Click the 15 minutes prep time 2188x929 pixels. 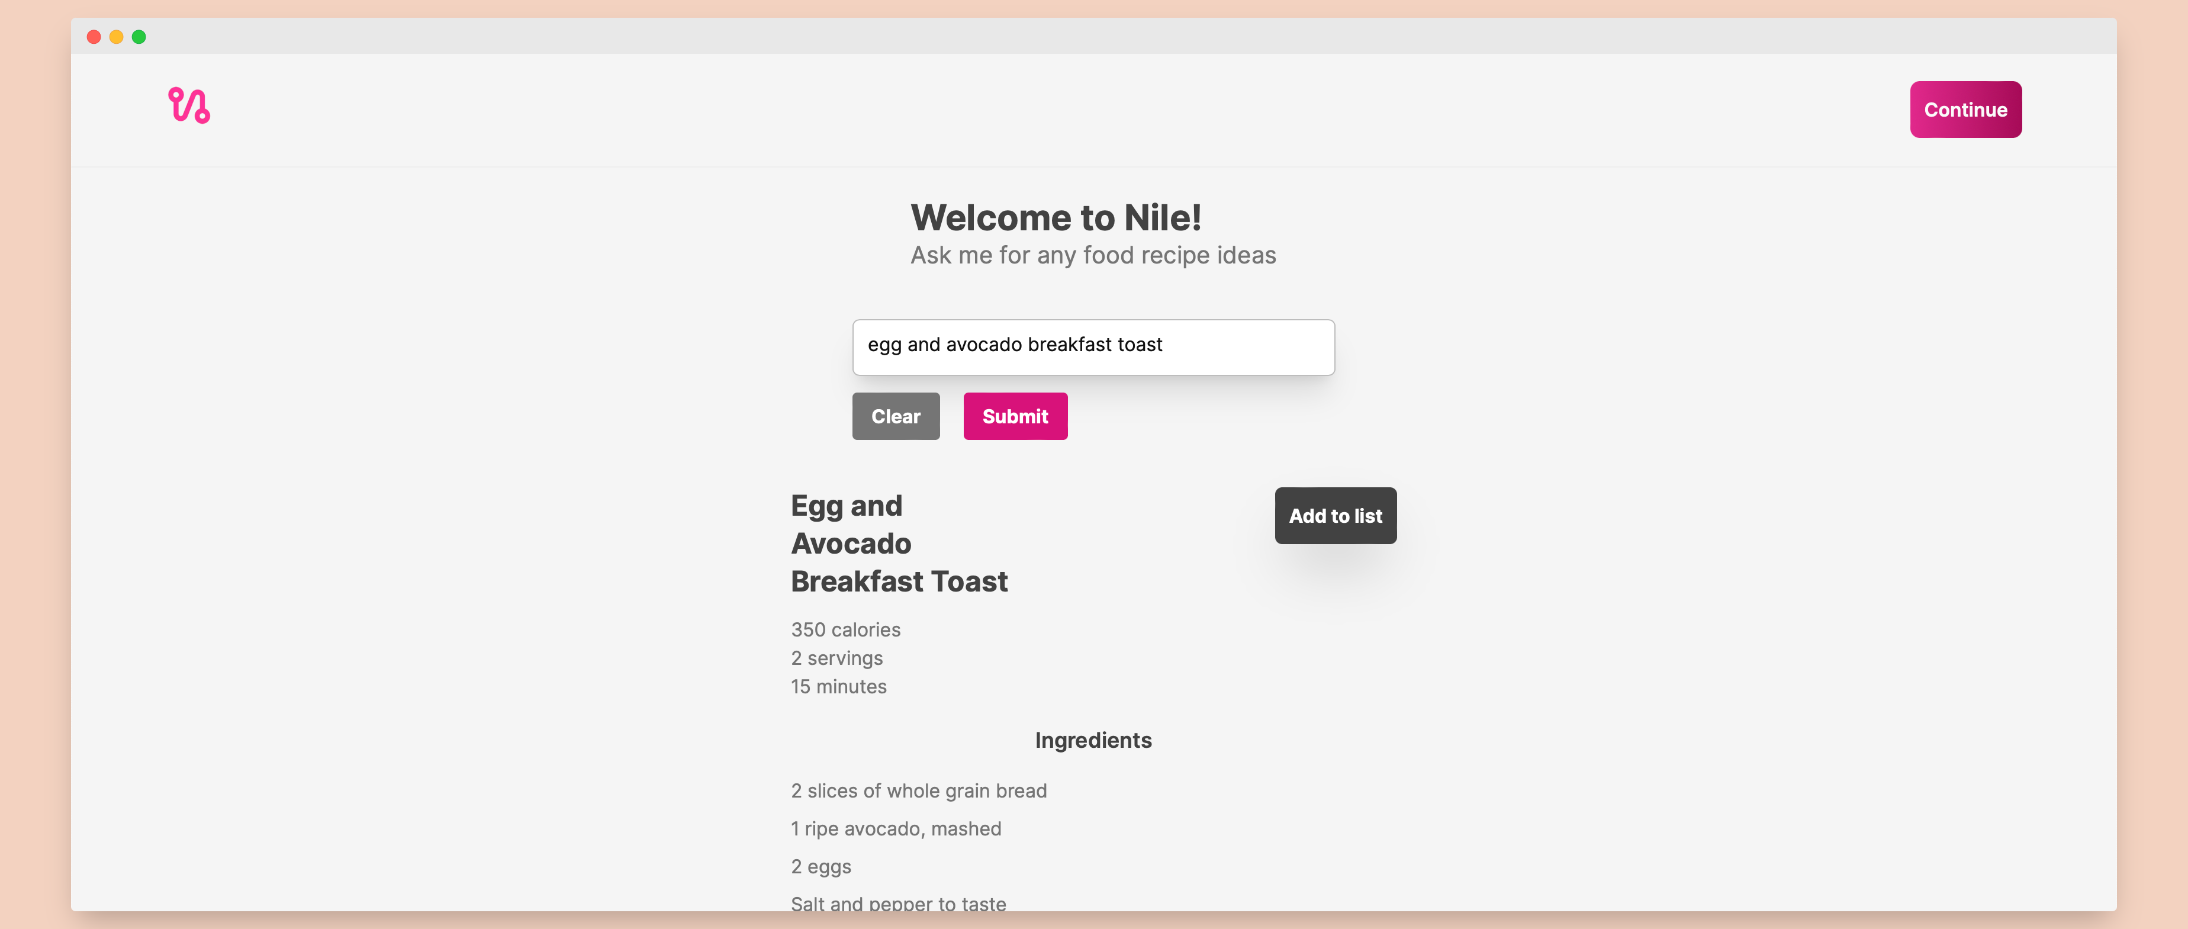[838, 686]
